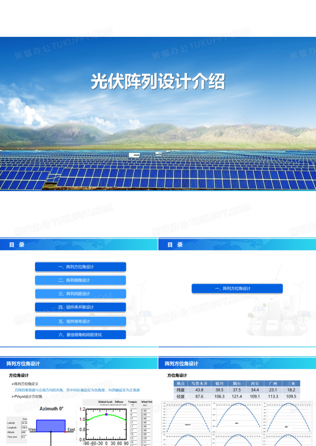Select the right 目录 slide header
This screenshot has width=316, height=446.
pyautogui.click(x=237, y=244)
